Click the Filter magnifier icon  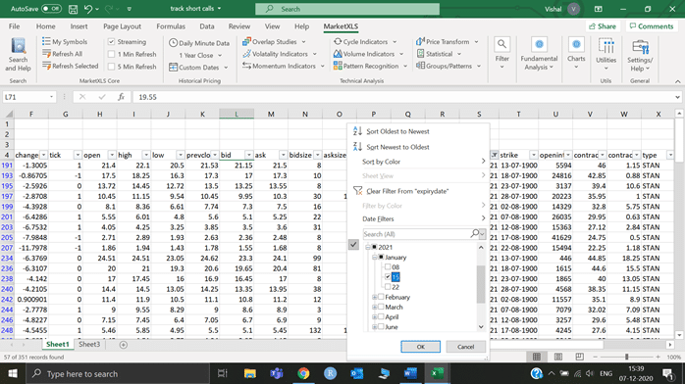501,44
